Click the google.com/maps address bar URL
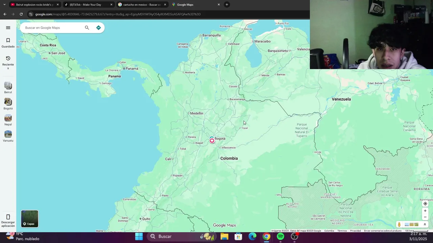 coord(118,14)
